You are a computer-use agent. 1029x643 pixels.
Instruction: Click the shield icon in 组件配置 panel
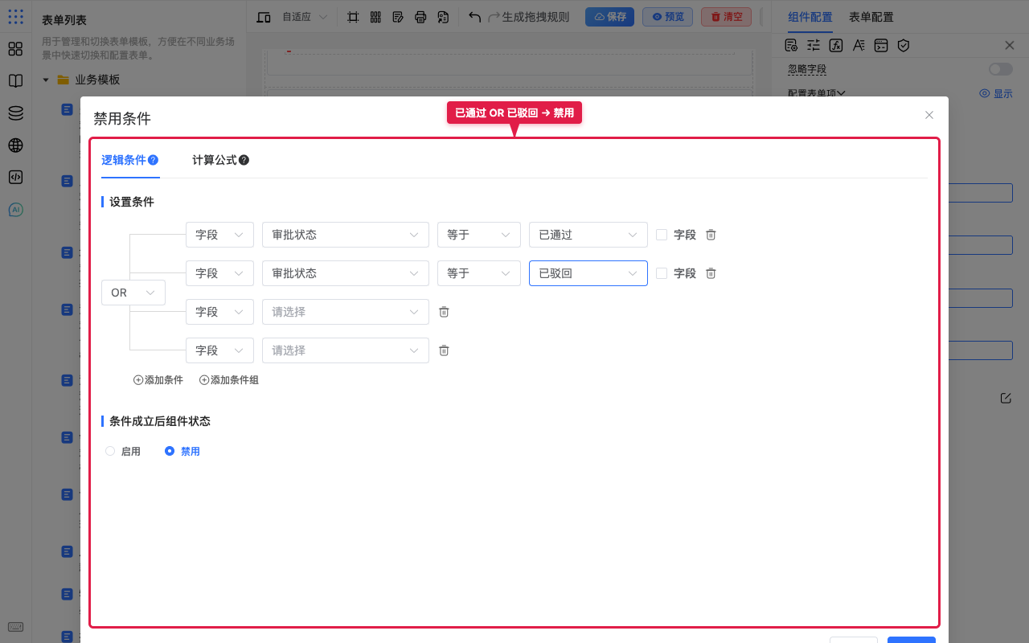pos(904,46)
